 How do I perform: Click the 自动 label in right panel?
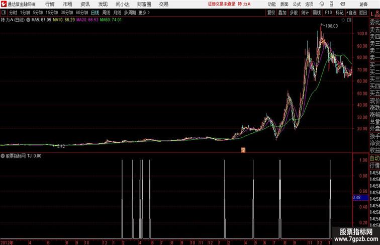(x=374, y=158)
